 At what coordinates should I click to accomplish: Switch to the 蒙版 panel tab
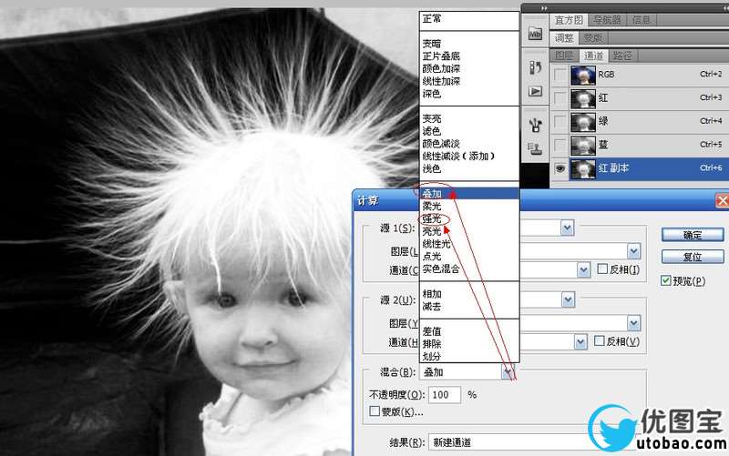(x=593, y=38)
